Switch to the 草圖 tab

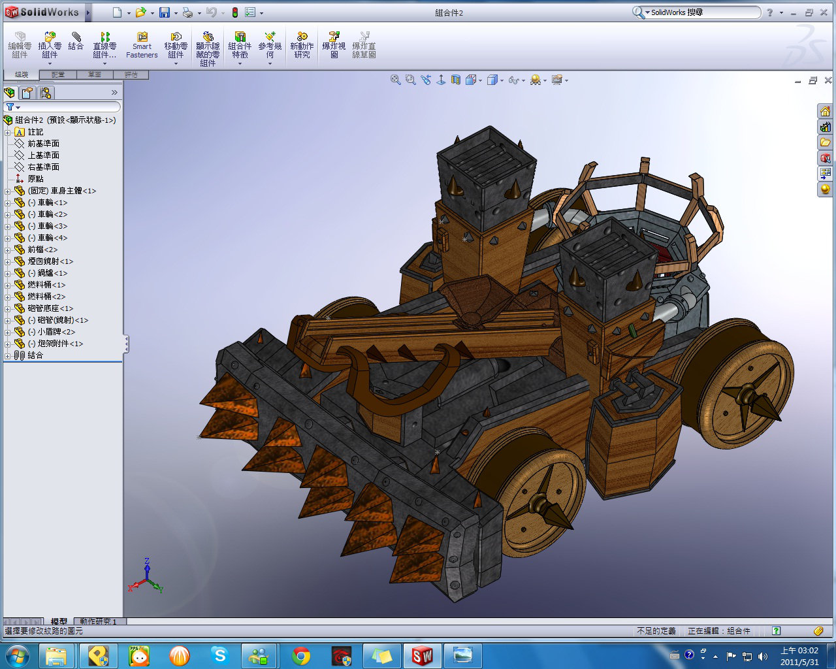[x=95, y=75]
